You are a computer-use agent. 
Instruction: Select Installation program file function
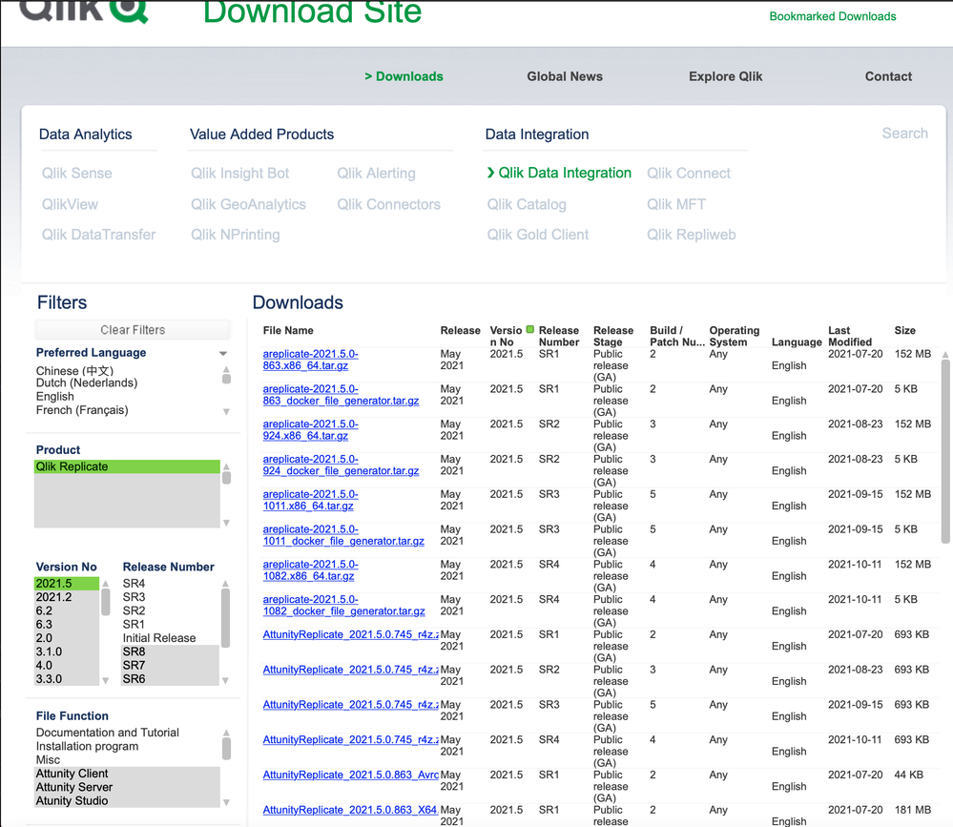[x=87, y=746]
